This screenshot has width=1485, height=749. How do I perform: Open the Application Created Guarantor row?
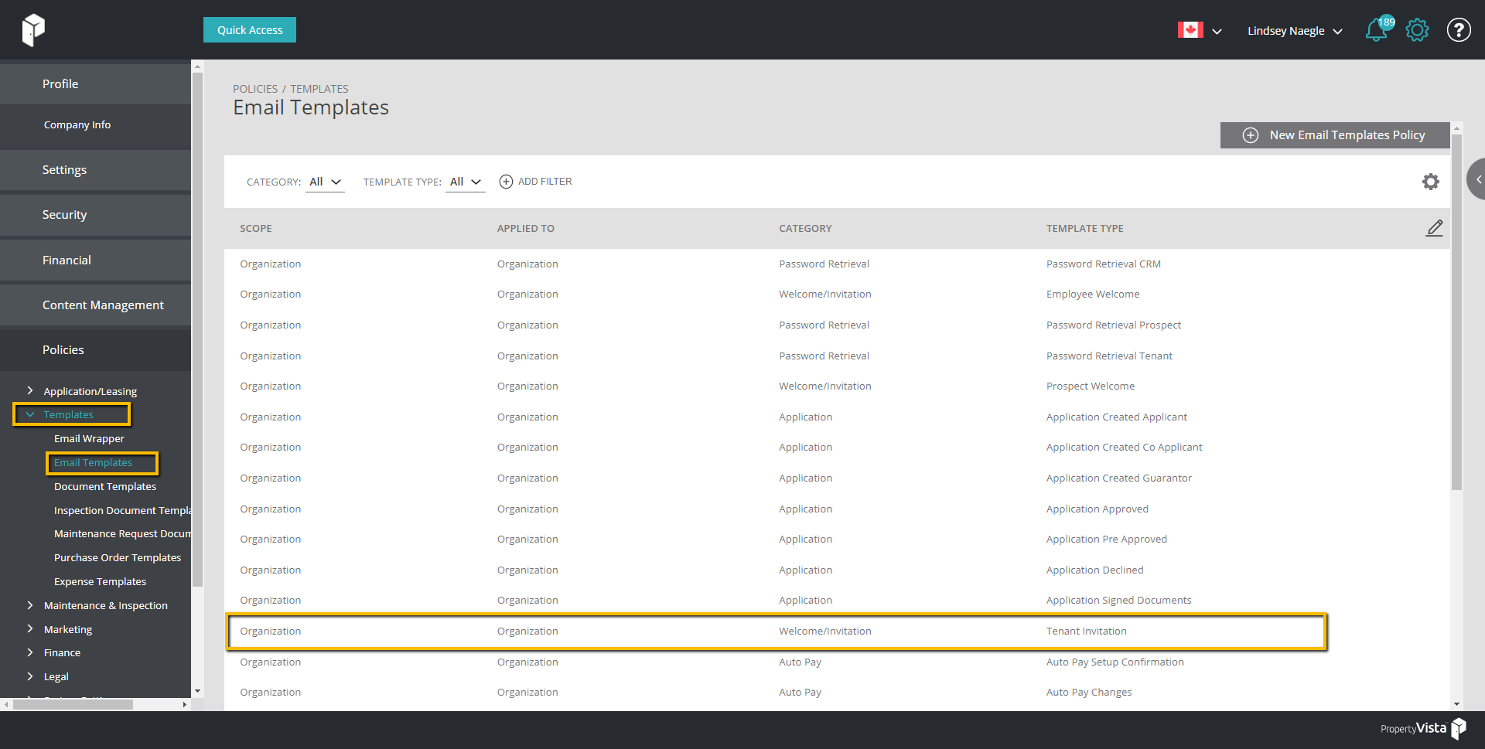[x=837, y=478]
